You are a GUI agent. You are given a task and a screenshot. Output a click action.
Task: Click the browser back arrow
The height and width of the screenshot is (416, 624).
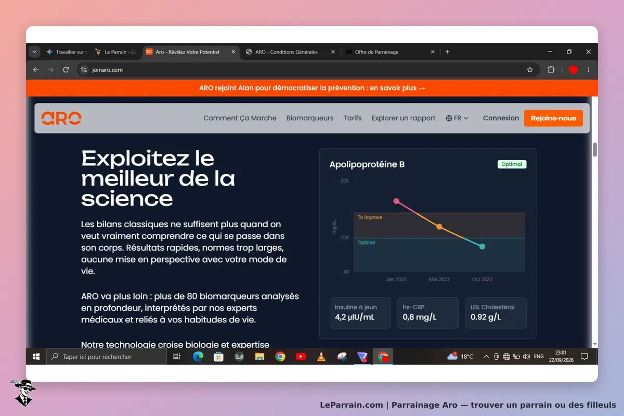36,70
